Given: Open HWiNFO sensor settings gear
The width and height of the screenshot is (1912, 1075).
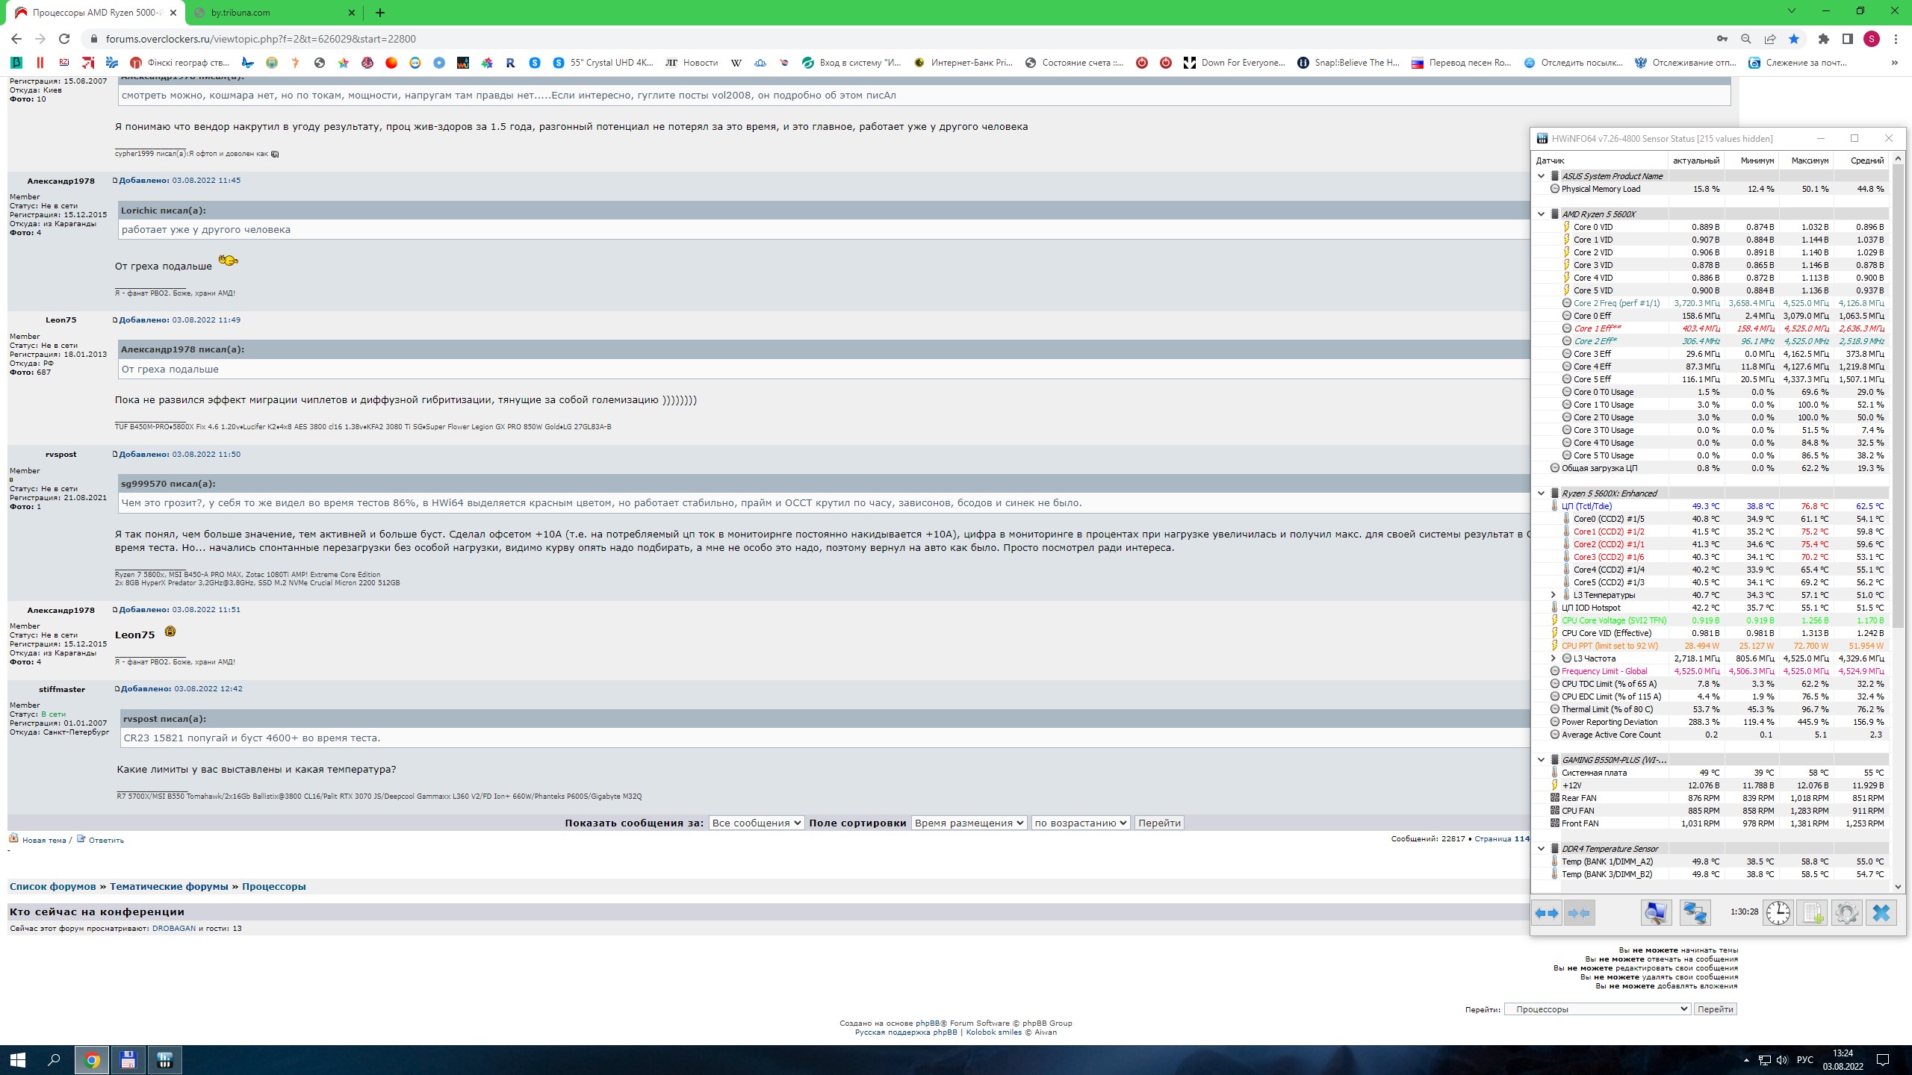Looking at the screenshot, I should pos(1846,913).
